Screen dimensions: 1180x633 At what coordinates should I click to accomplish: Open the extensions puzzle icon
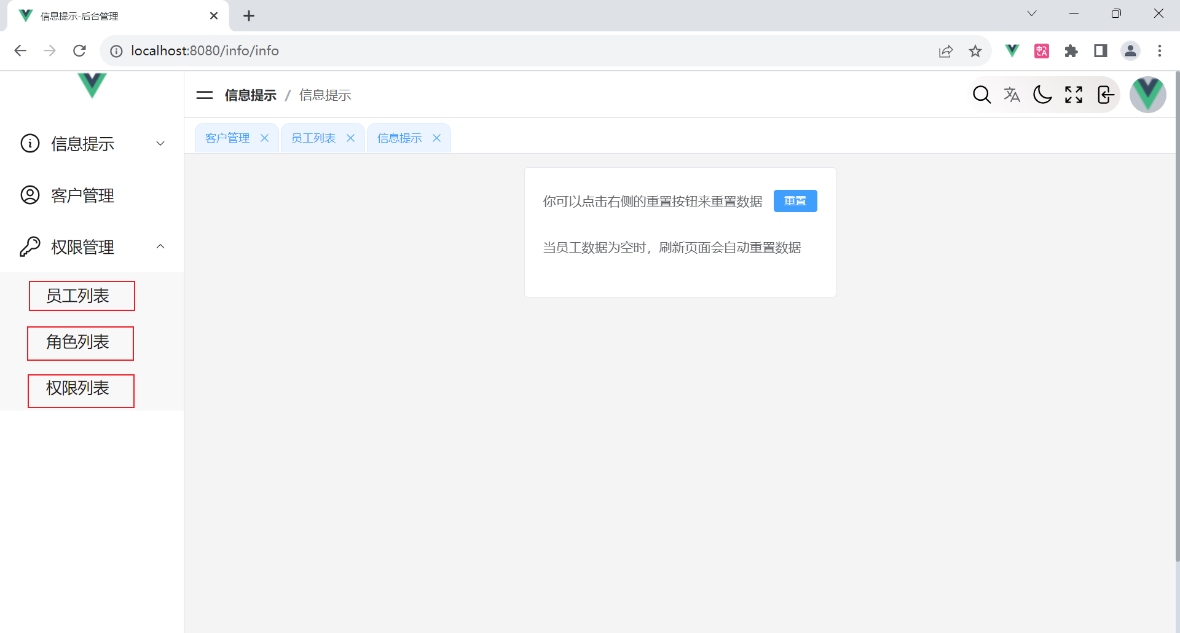[x=1071, y=51]
